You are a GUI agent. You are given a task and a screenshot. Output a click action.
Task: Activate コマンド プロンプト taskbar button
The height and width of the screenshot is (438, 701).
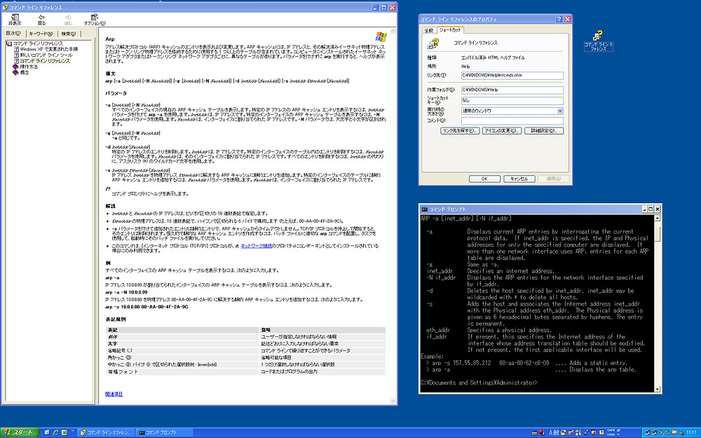165,432
